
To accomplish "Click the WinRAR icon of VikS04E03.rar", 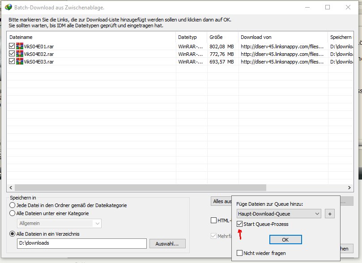I will click(20, 61).
